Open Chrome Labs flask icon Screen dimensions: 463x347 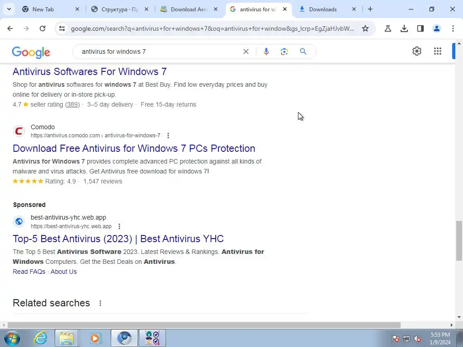[x=388, y=28]
